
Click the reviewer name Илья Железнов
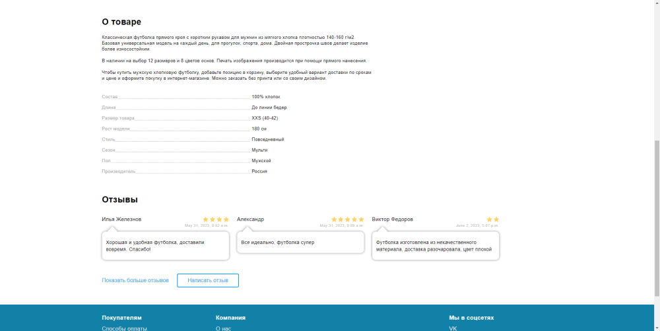(121, 220)
